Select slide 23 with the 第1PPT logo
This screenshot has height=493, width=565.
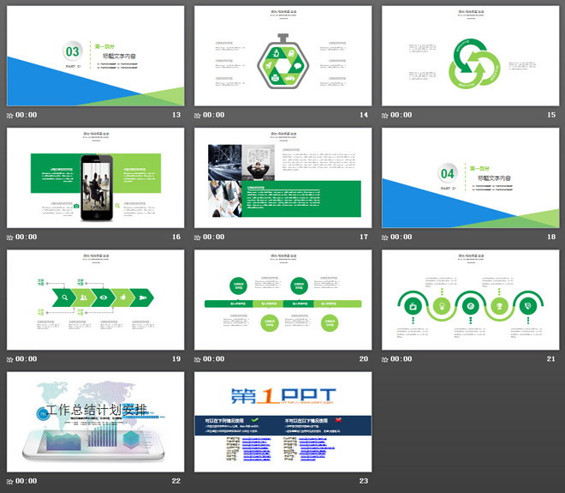tap(282, 422)
